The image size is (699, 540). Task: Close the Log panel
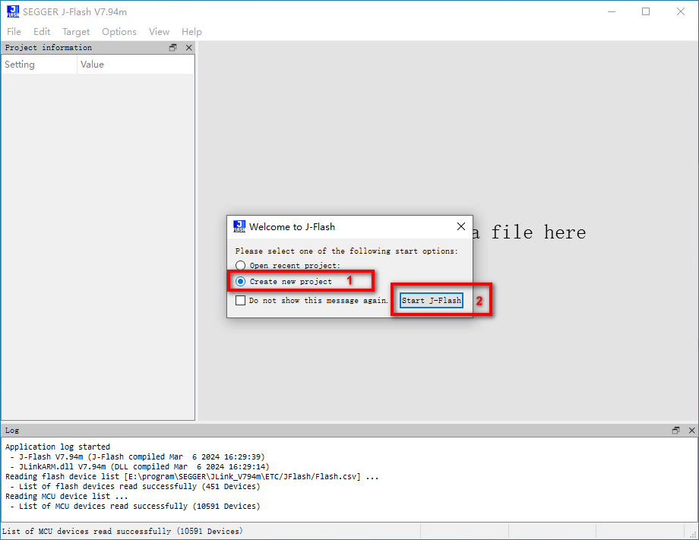tap(692, 431)
